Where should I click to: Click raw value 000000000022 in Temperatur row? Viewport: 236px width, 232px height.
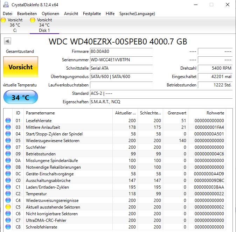click(x=209, y=194)
